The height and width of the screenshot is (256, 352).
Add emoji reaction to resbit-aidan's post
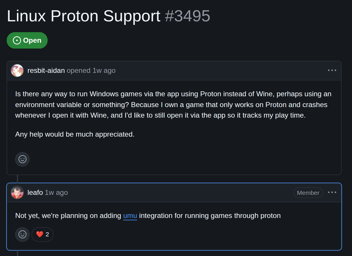click(22, 159)
